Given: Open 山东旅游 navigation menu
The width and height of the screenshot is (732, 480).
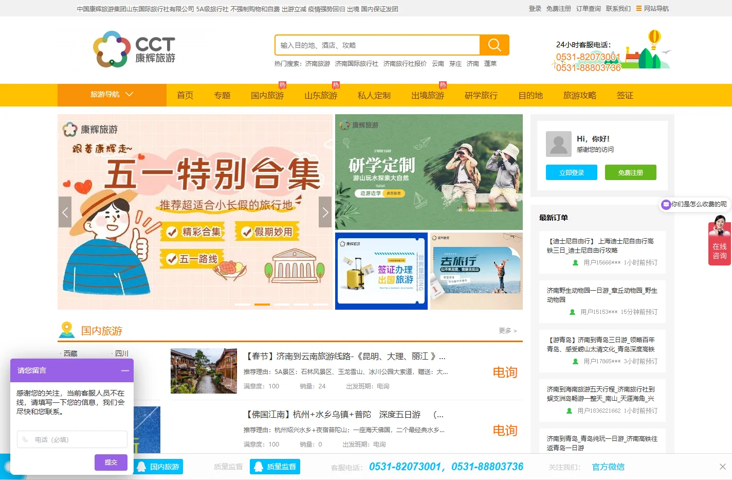Looking at the screenshot, I should tap(321, 95).
